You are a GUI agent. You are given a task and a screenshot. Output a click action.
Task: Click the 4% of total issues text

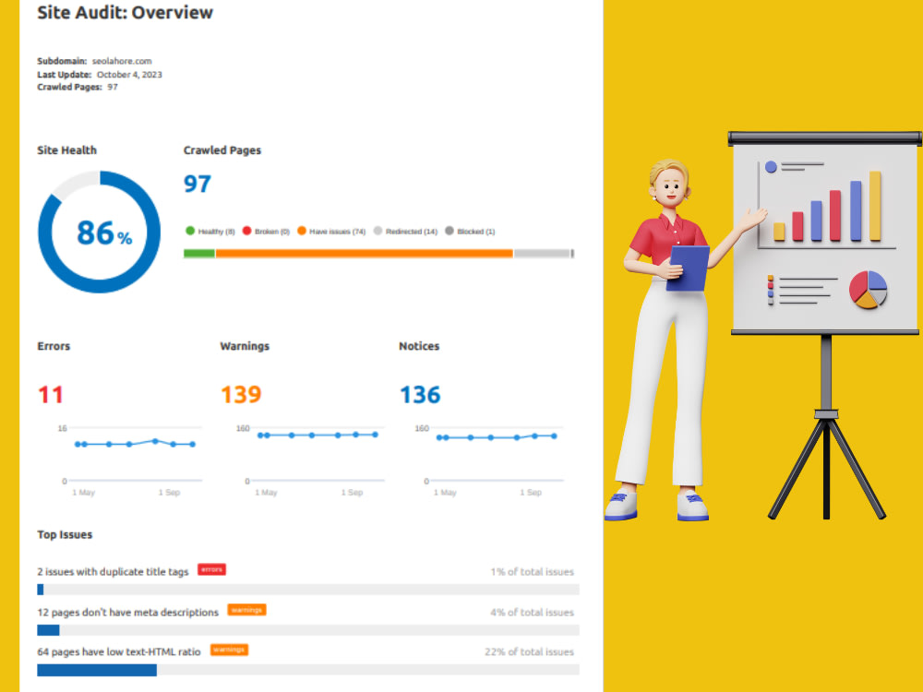click(x=533, y=612)
